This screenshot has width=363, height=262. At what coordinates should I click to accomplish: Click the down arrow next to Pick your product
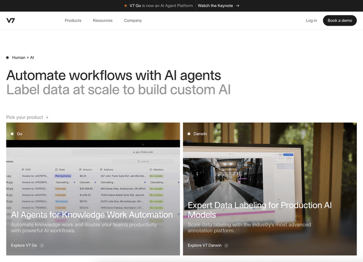tap(47, 117)
